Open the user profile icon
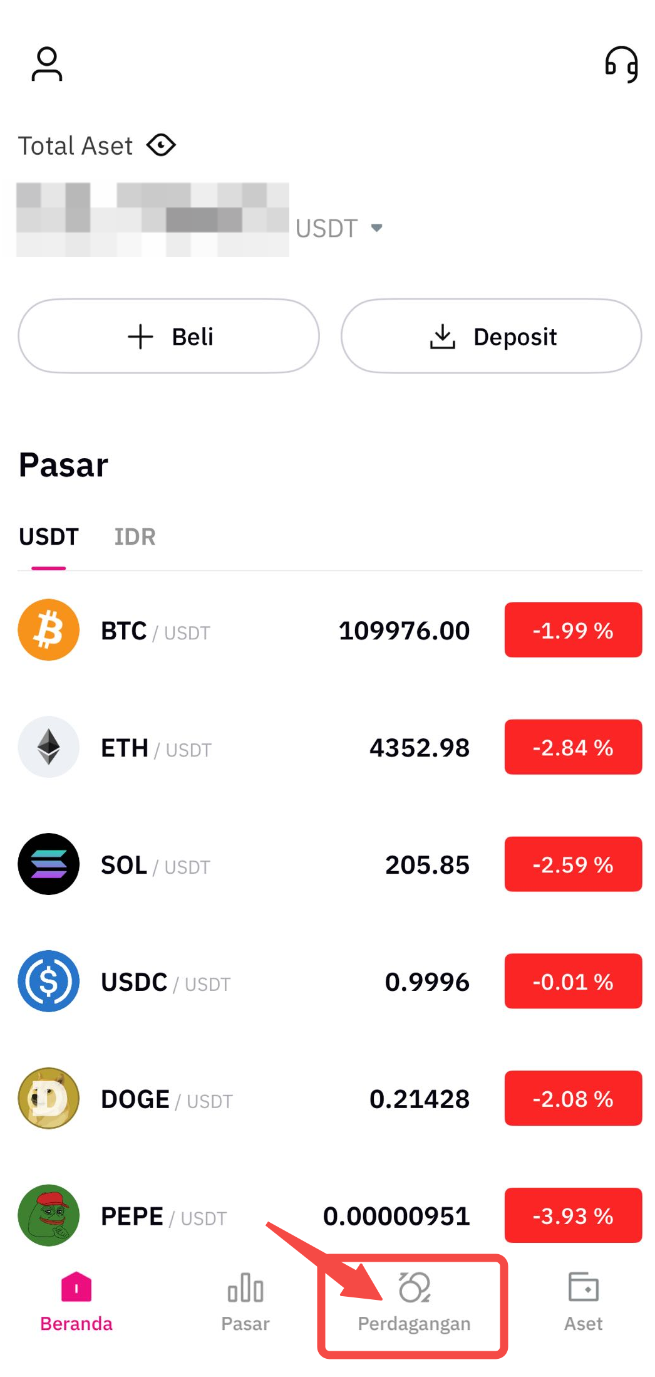 click(47, 64)
